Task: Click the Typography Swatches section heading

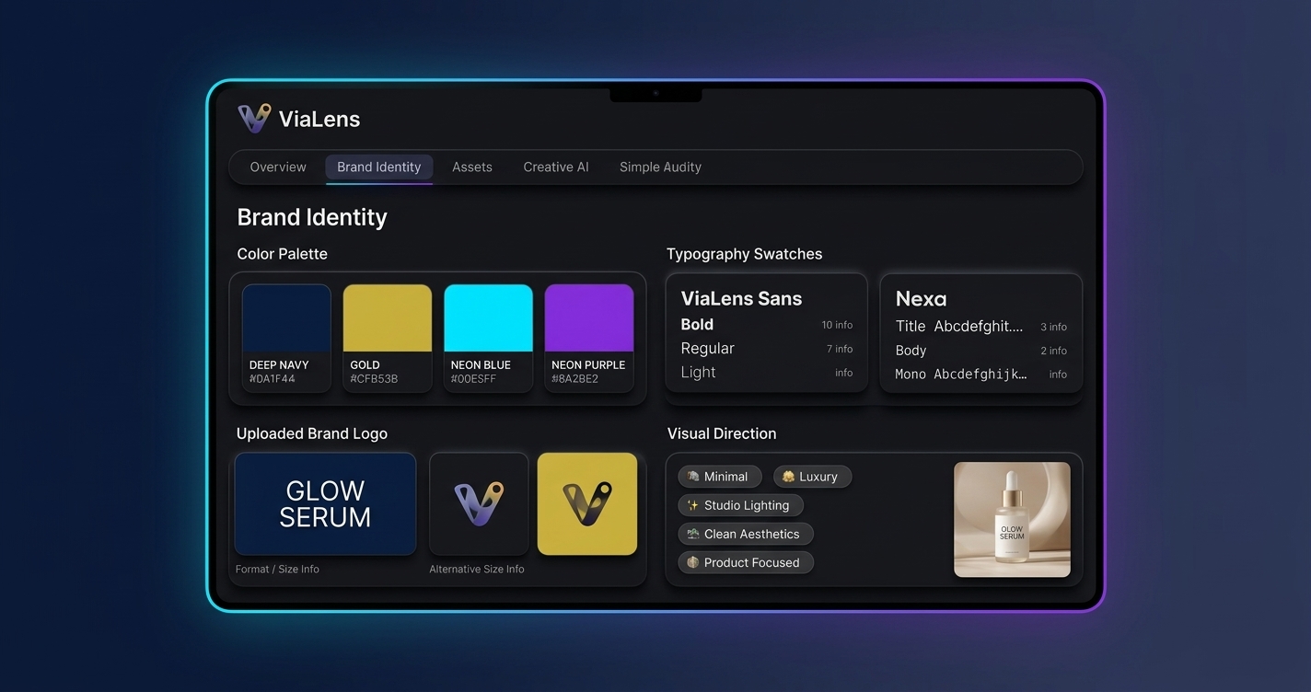Action: tap(744, 254)
